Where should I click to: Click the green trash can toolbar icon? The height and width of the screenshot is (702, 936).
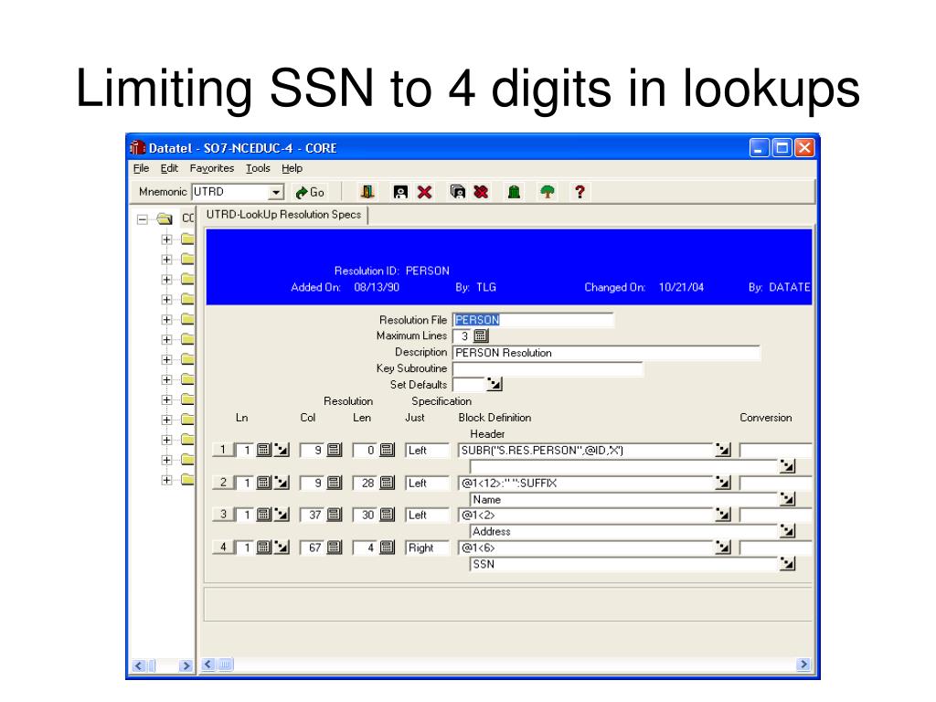tap(514, 192)
